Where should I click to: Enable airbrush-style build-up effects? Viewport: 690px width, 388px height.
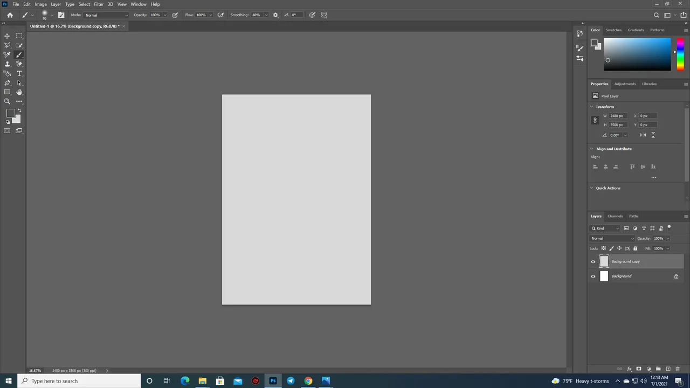220,15
